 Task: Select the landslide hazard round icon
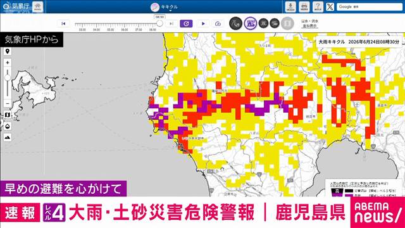click(x=235, y=23)
